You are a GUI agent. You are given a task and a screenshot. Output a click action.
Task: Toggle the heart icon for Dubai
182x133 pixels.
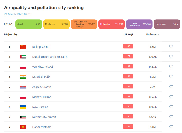[x=171, y=57]
